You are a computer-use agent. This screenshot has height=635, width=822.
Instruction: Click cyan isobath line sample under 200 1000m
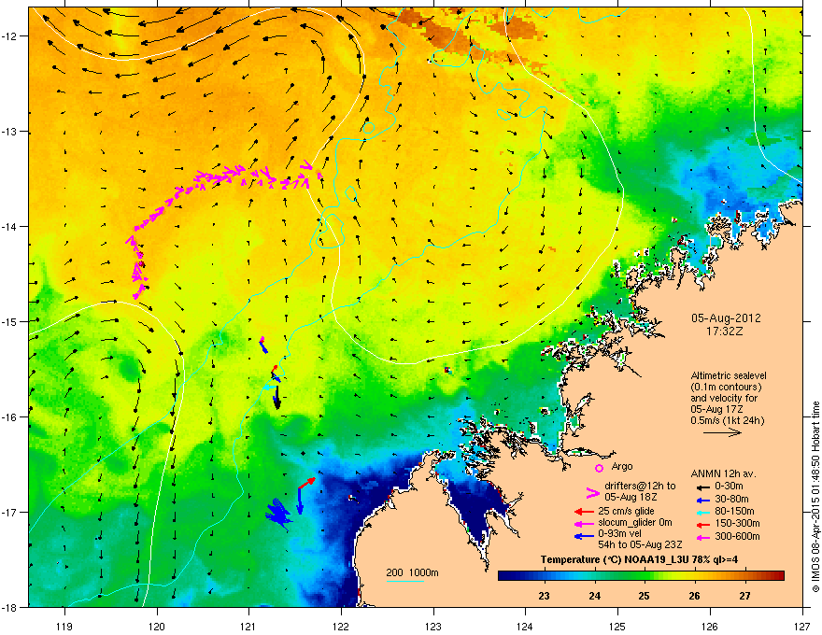(404, 581)
